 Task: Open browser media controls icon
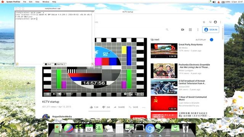210,22
